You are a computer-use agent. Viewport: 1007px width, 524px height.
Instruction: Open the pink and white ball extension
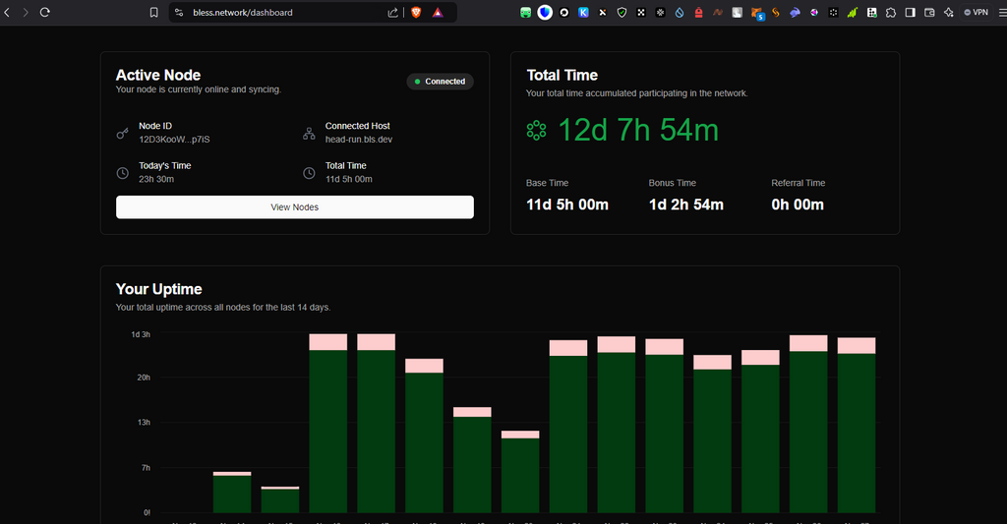coord(814,12)
